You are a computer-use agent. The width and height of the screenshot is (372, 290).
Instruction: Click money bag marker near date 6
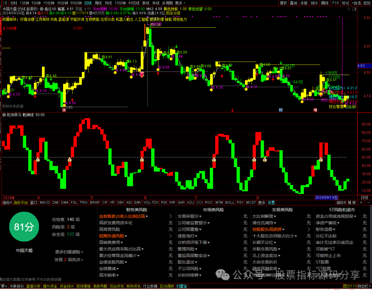(142, 159)
